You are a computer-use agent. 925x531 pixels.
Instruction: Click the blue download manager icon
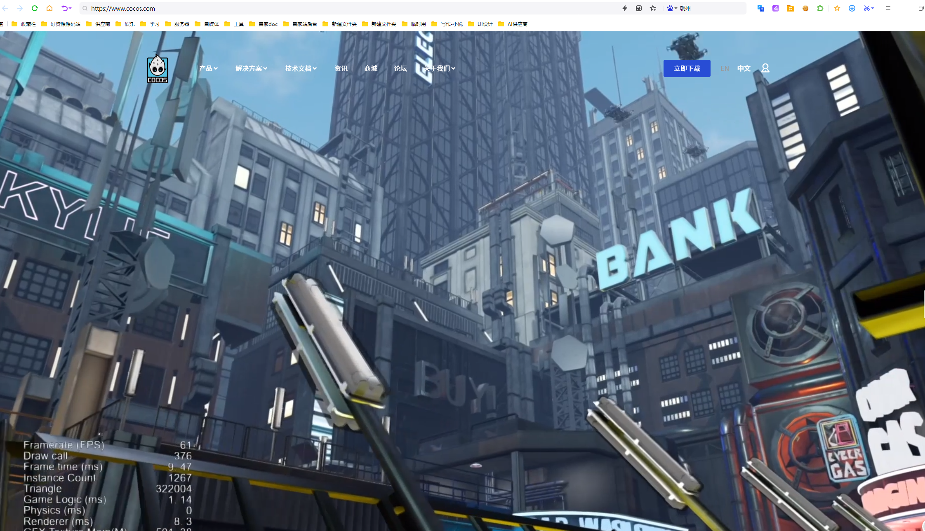tap(852, 8)
